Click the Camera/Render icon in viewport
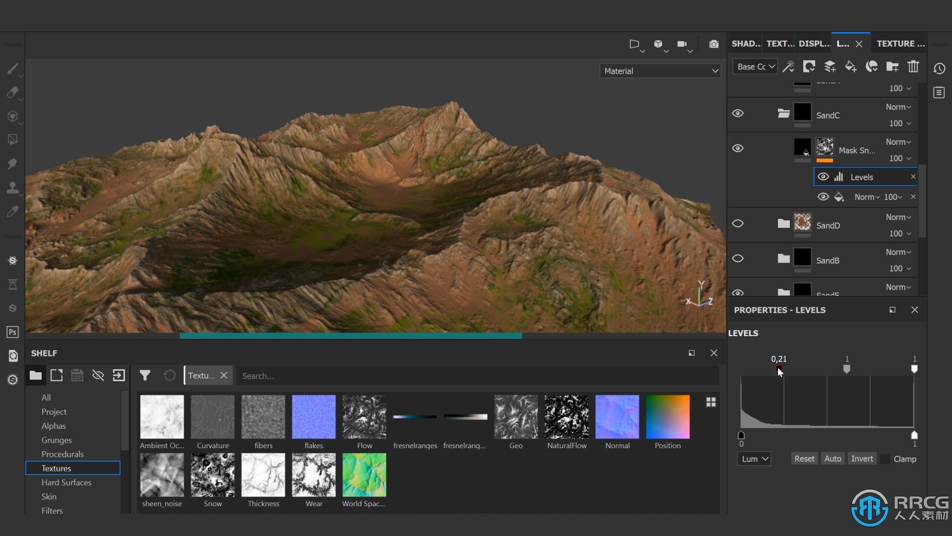Screen dimensions: 952x536 pyautogui.click(x=714, y=44)
